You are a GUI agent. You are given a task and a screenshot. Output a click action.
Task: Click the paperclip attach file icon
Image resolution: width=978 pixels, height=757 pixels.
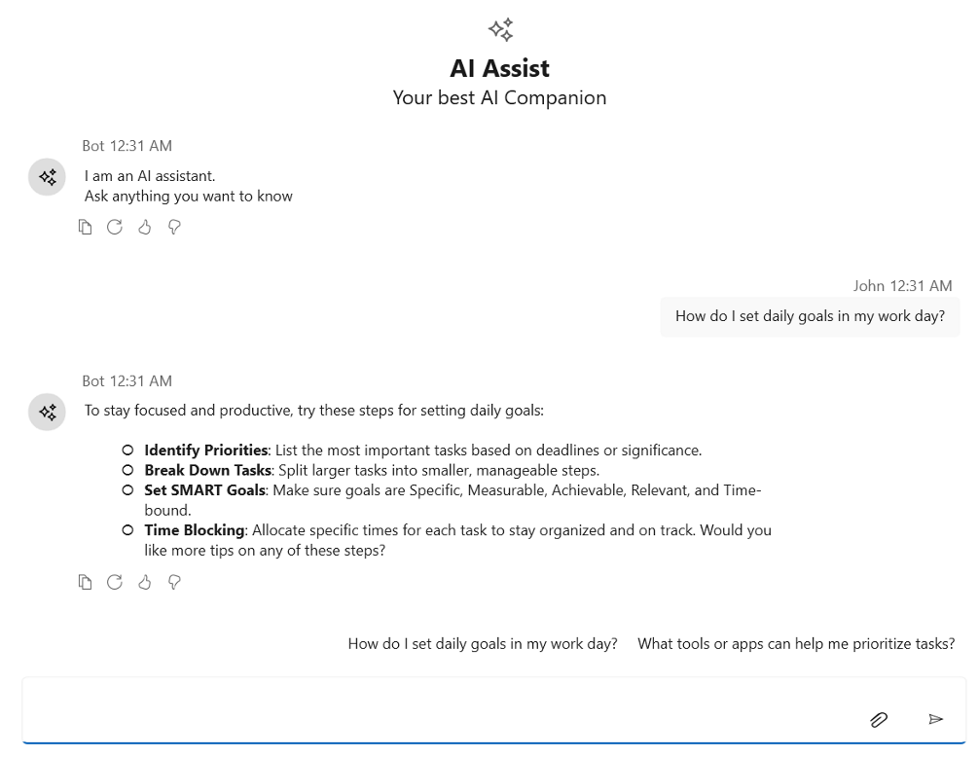(878, 719)
